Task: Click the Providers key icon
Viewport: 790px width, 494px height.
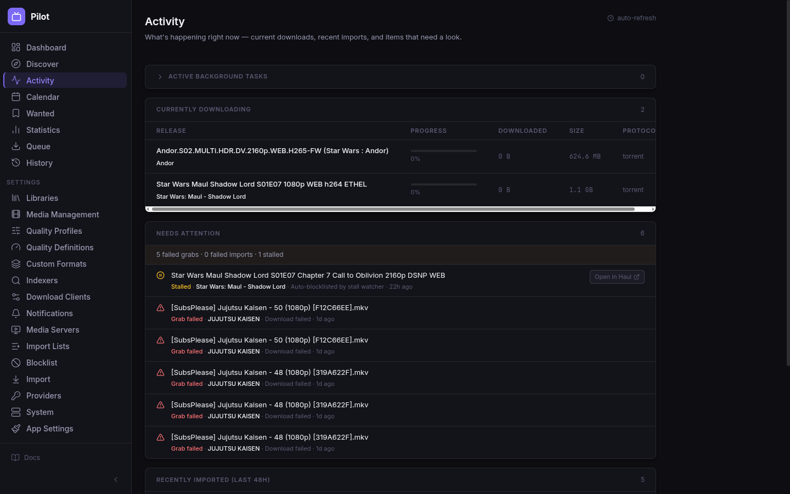Action: point(16,396)
